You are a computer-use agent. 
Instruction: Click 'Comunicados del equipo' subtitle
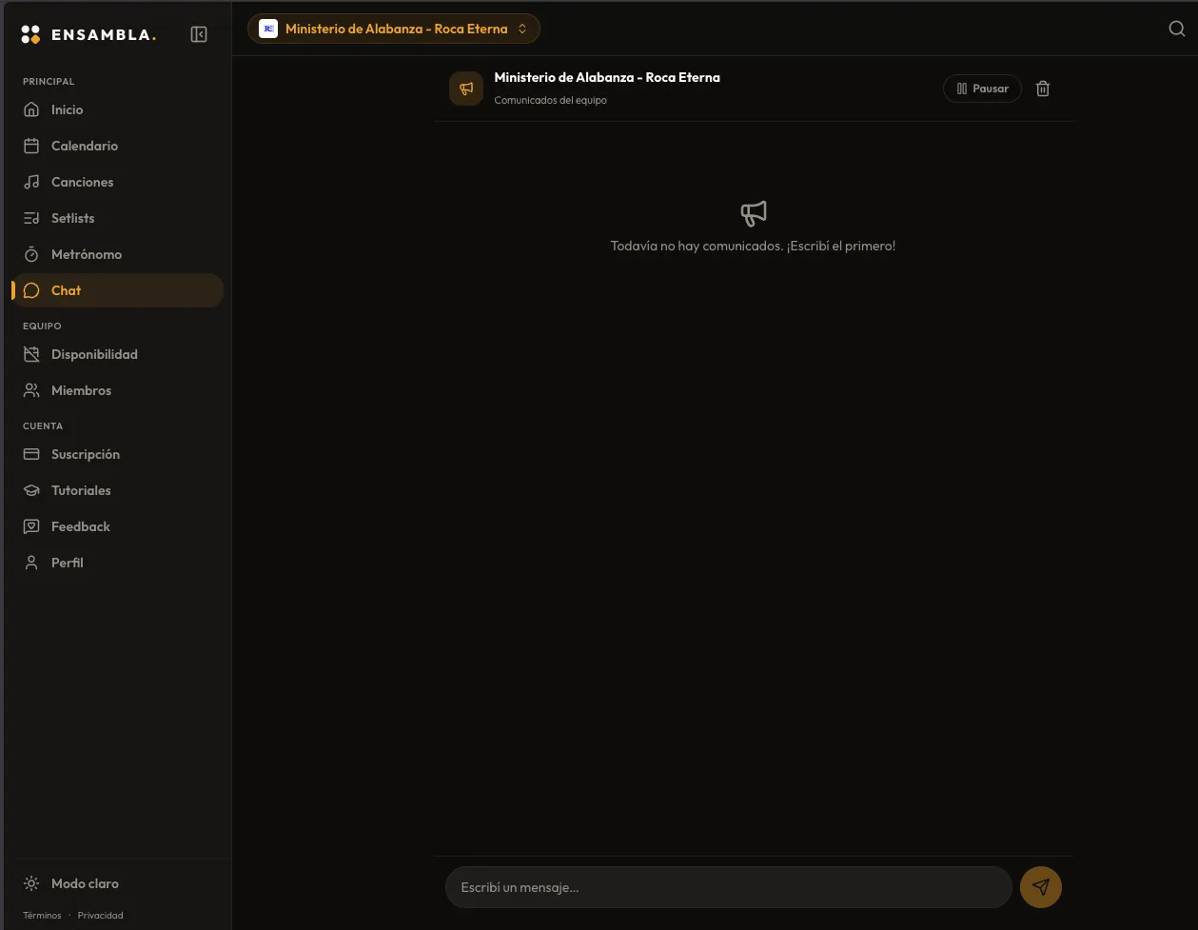(x=550, y=100)
